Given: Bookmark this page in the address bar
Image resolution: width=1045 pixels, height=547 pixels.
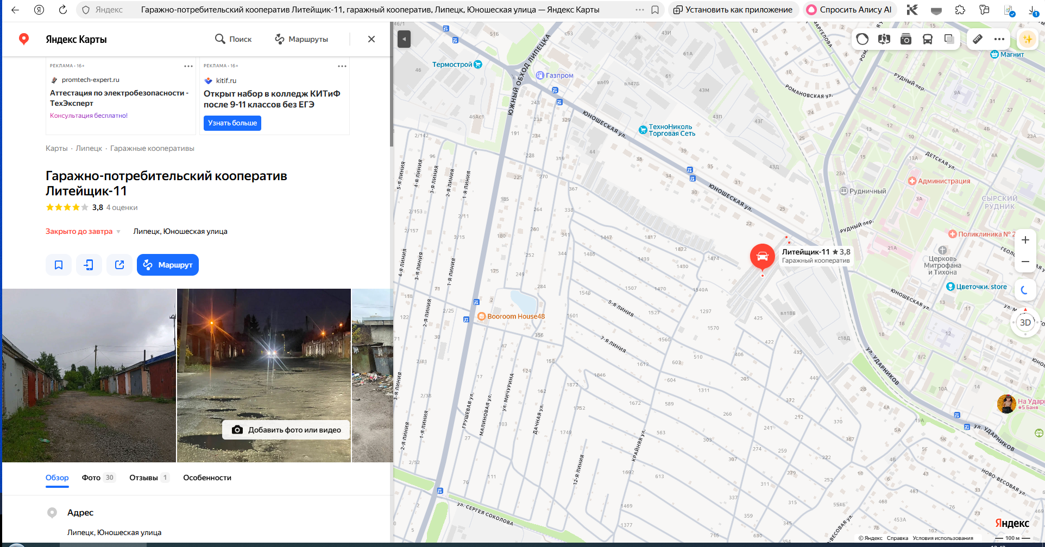Looking at the screenshot, I should (655, 10).
